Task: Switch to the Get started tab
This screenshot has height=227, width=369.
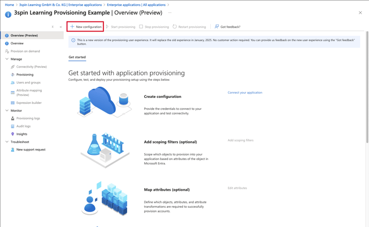Action: coord(77,57)
